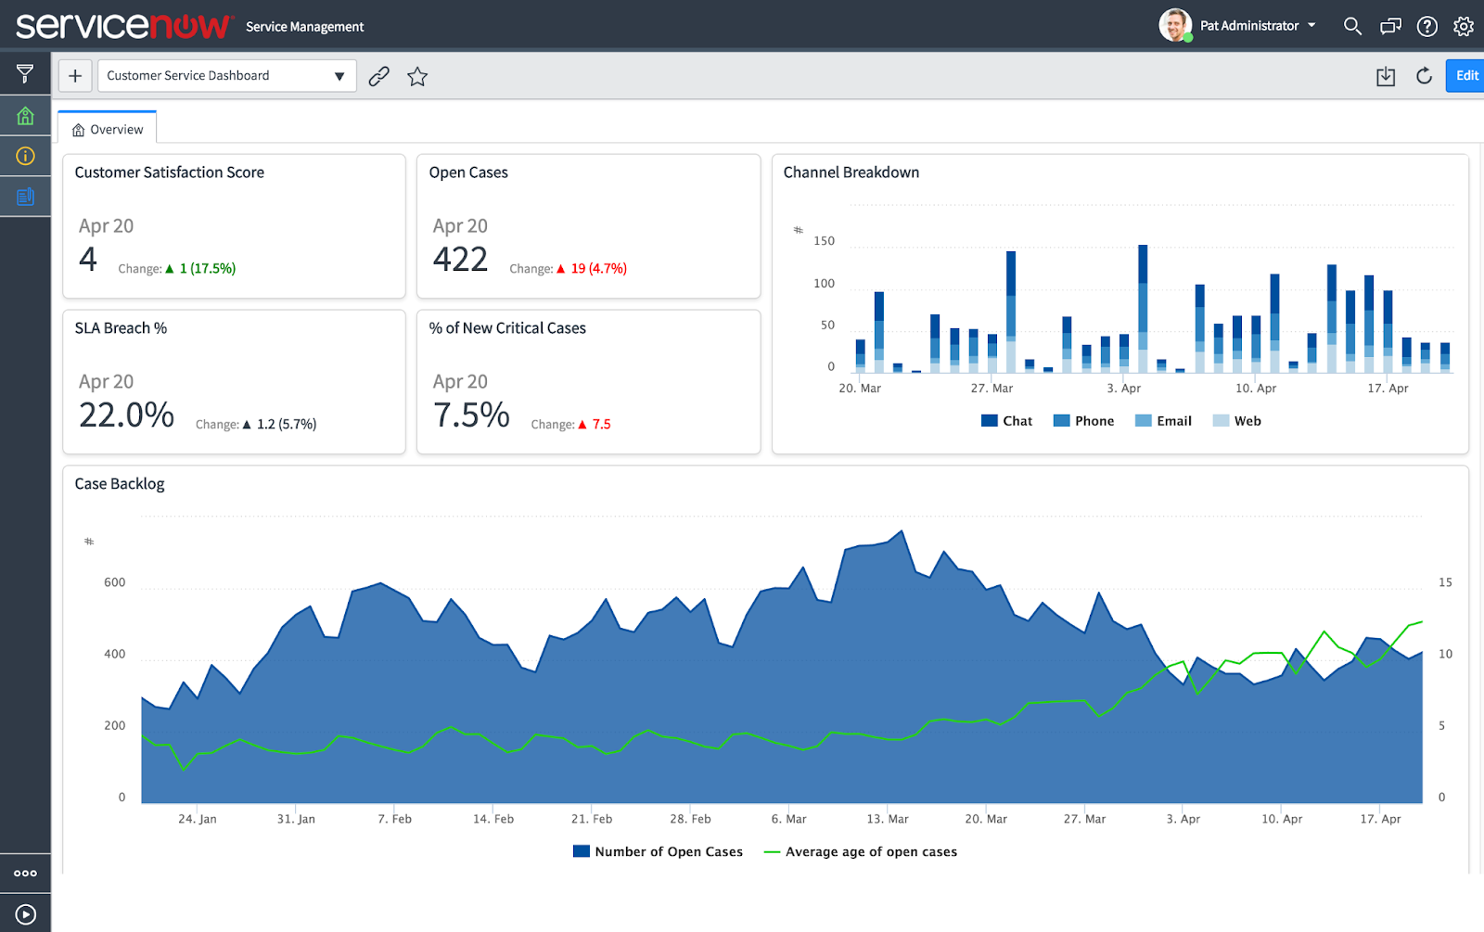The width and height of the screenshot is (1484, 932).
Task: Mark dashboard as favorite with star icon
Action: (x=417, y=77)
